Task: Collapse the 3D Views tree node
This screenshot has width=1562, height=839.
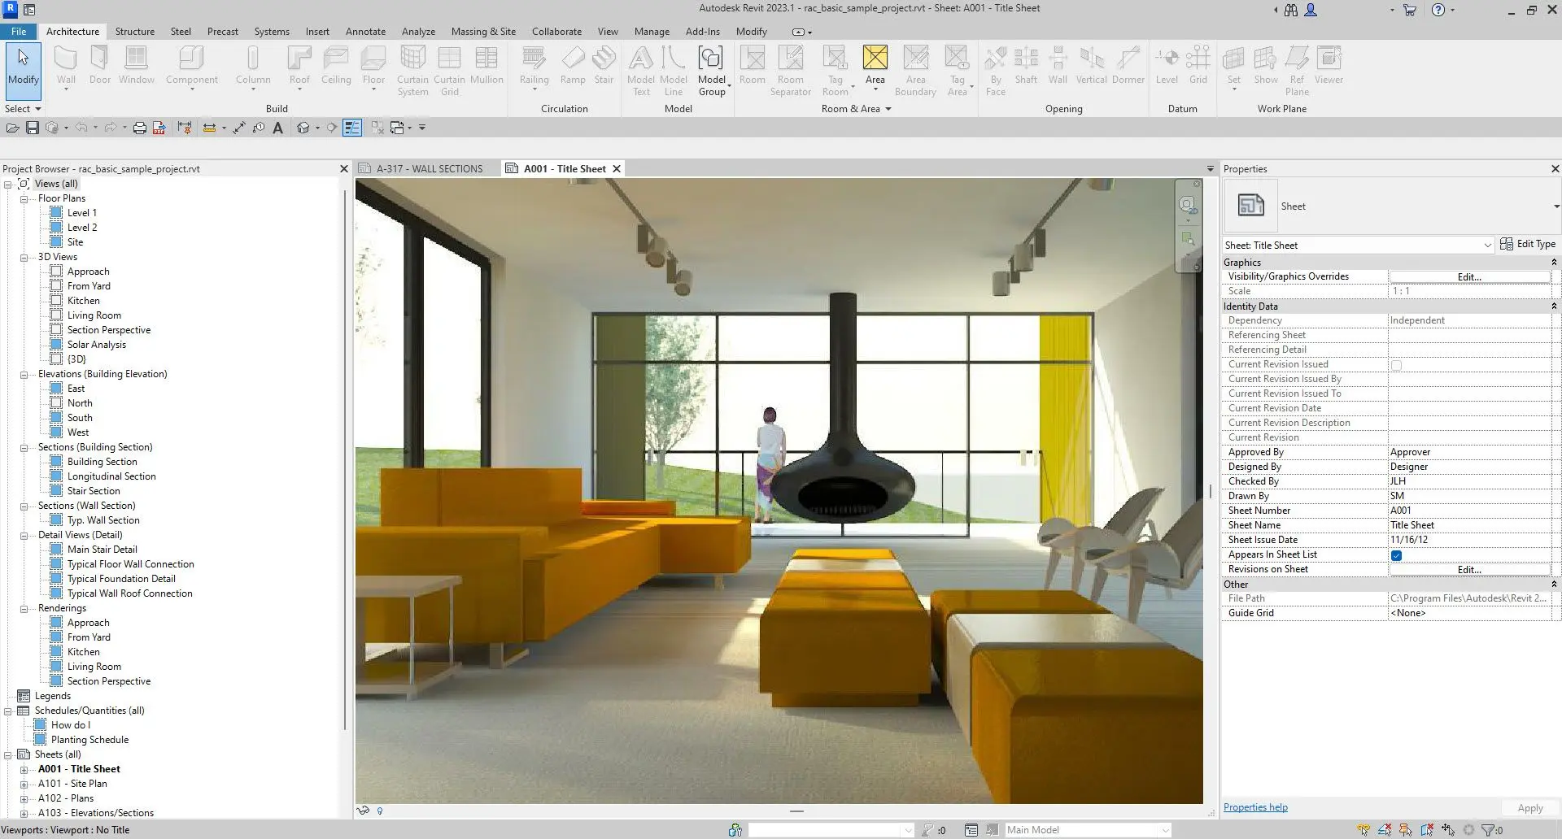Action: coord(24,257)
